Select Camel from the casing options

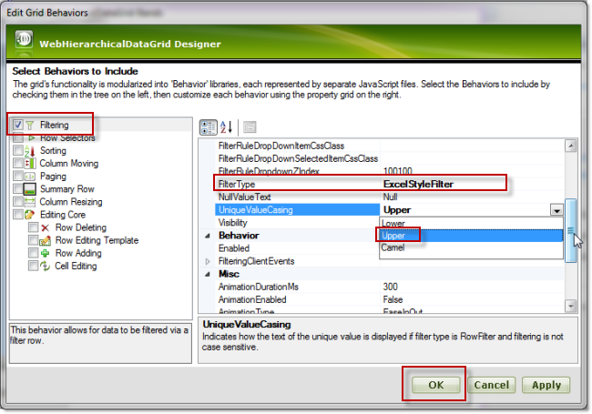(x=394, y=247)
